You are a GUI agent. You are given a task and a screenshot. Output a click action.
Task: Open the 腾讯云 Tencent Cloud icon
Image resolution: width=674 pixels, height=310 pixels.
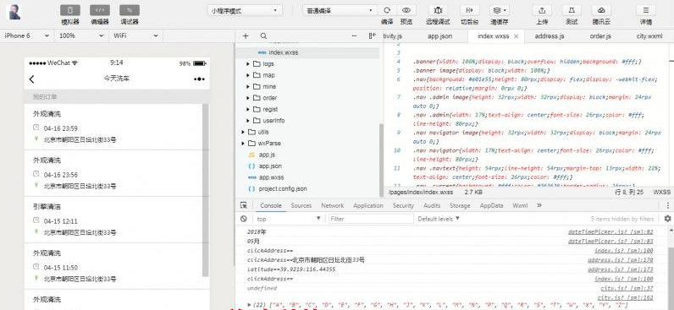click(602, 10)
